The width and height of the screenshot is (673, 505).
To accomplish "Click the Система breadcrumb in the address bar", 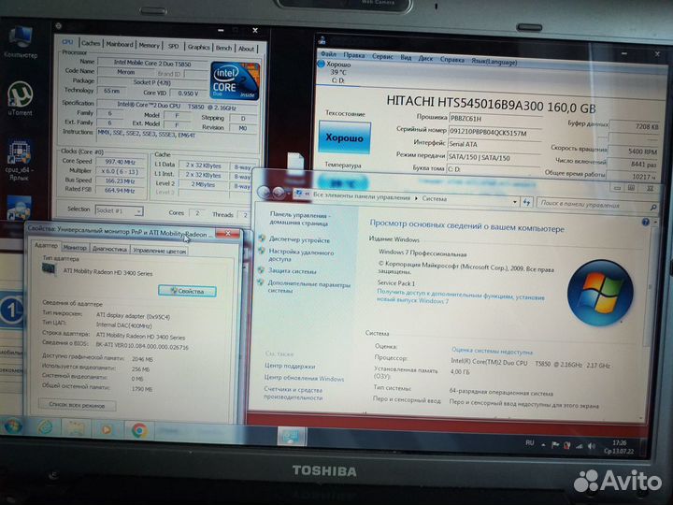I will click(x=435, y=199).
